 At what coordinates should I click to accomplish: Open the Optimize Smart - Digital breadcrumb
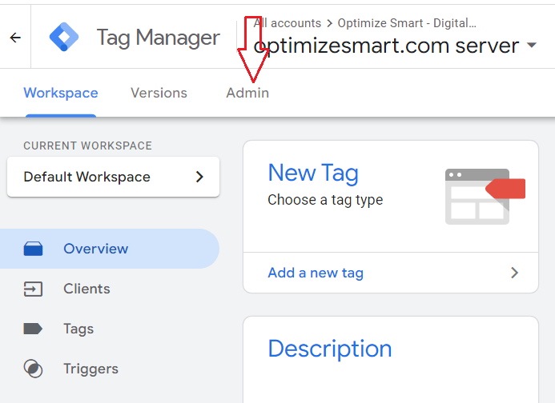coord(407,23)
